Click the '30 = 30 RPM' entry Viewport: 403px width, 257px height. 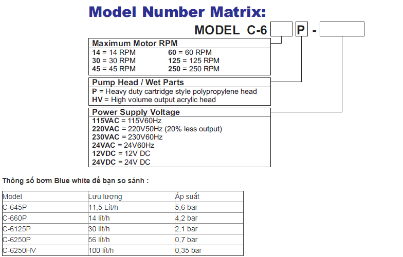[114, 61]
